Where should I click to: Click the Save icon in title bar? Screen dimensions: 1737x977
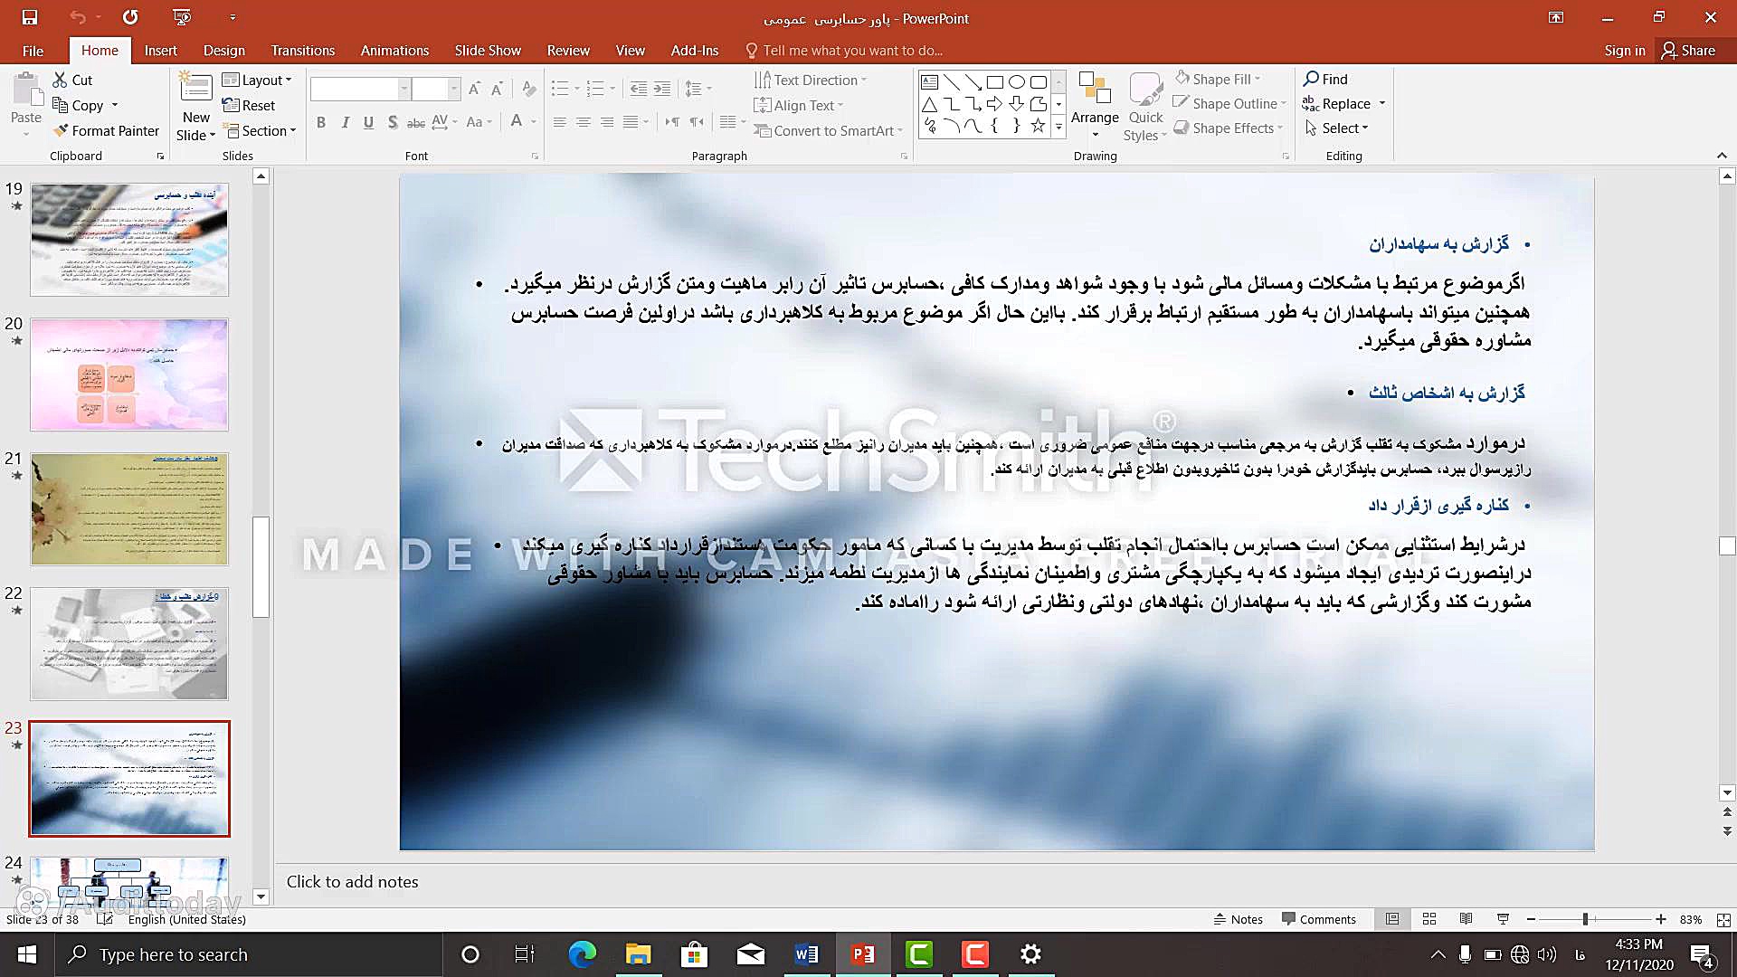pyautogui.click(x=30, y=17)
